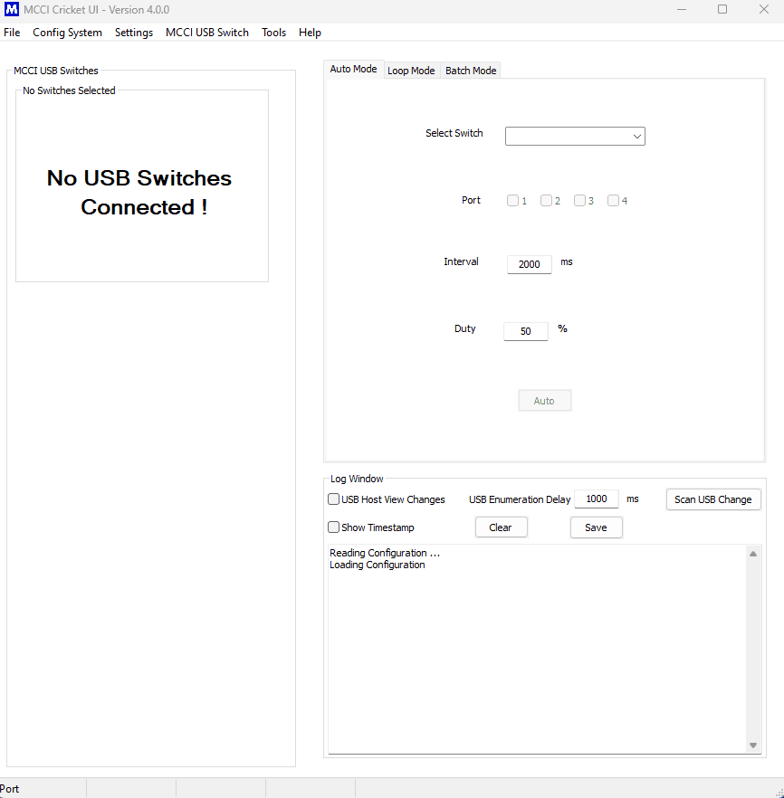
Task: Open the Settings menu
Action: tap(134, 33)
